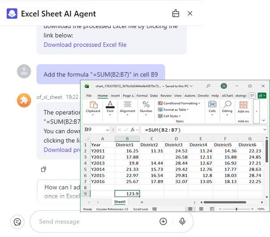Screen dimensions: 270x237
Task: Expand the formula bar with chevron
Action: coord(265,130)
